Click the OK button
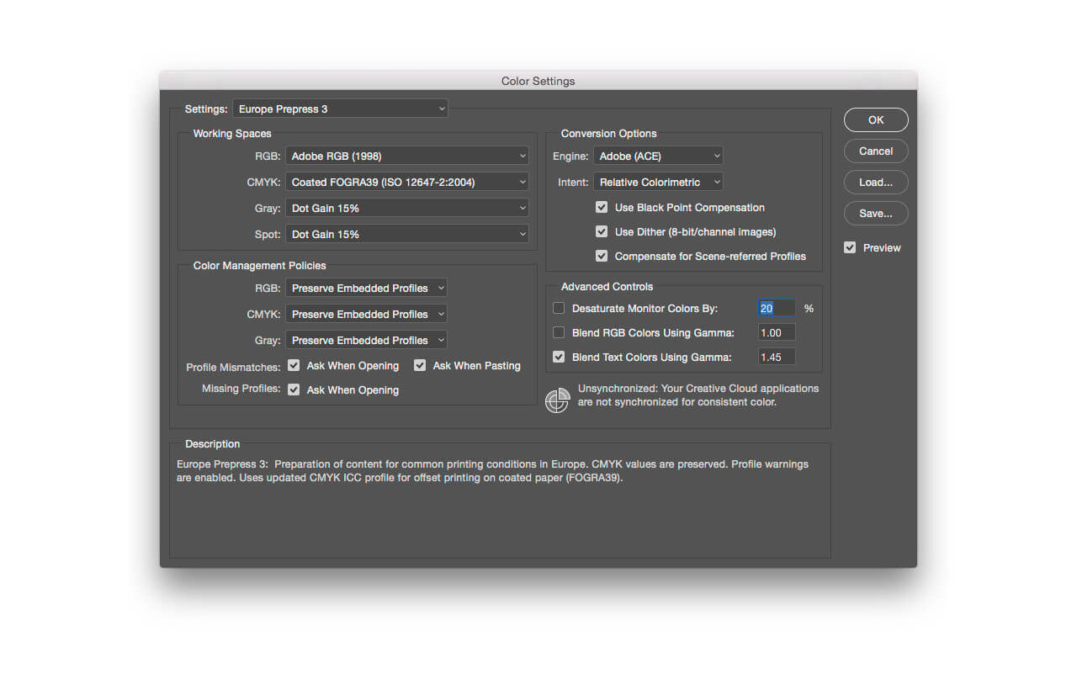The height and width of the screenshot is (673, 1077). pos(876,119)
